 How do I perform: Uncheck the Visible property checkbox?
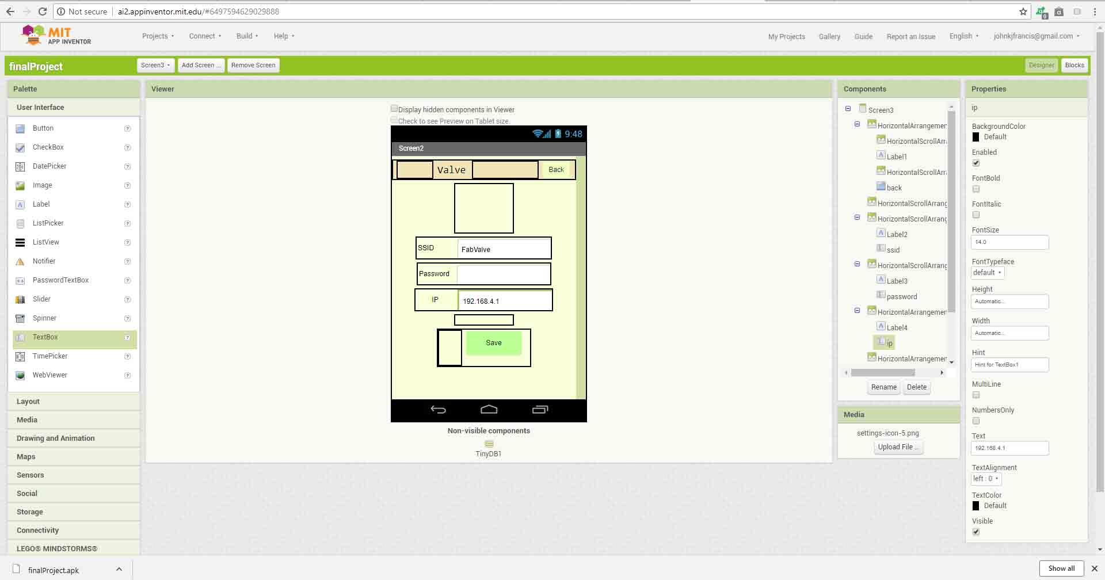pyautogui.click(x=976, y=532)
